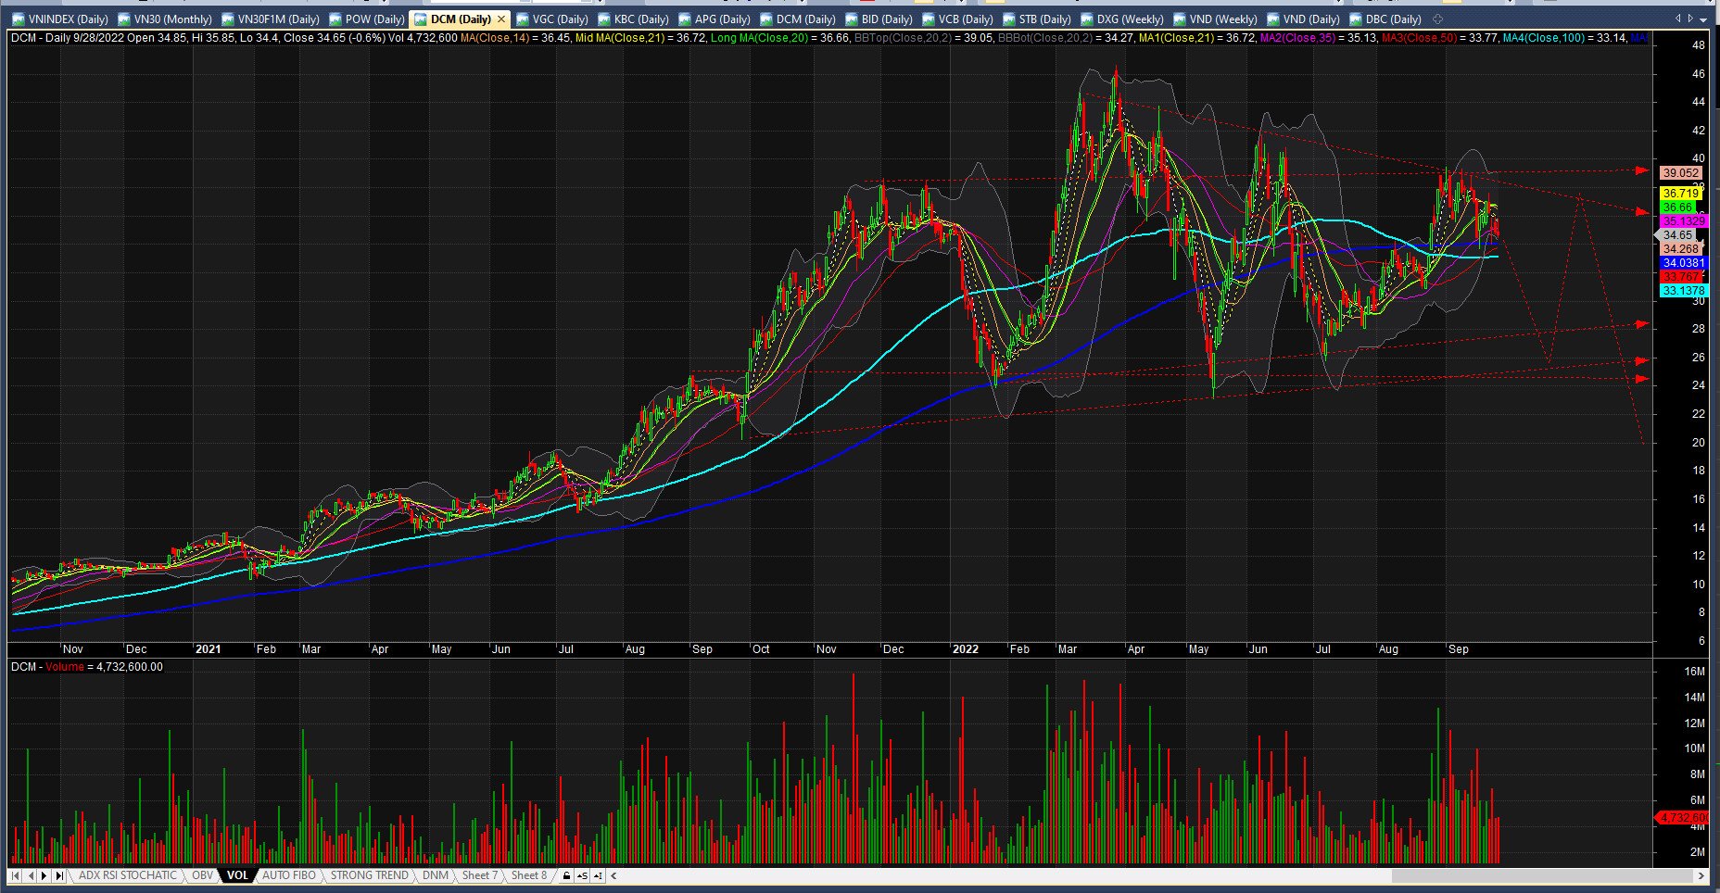Switch to the STRONG TREND sheet
This screenshot has height=893, width=1720.
pos(369,875)
